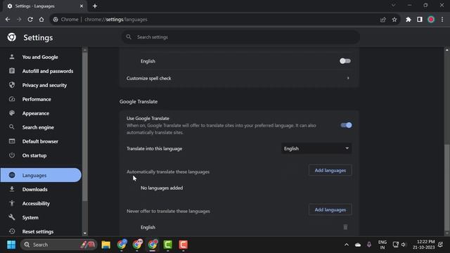Add languages to automatically translate
Image resolution: width=450 pixels, height=253 pixels.
point(330,170)
